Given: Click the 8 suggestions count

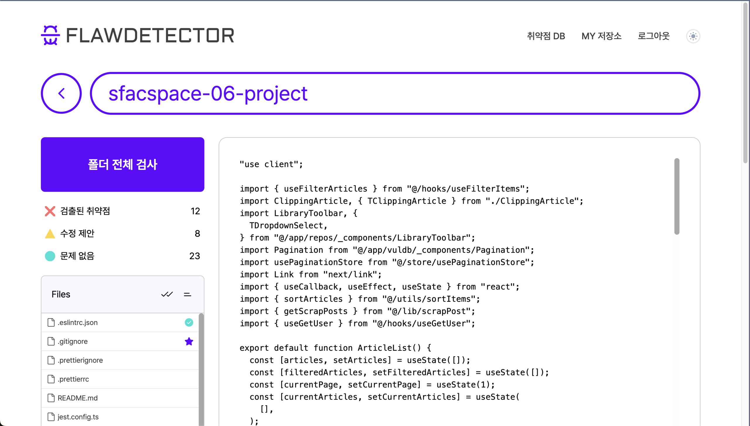Looking at the screenshot, I should point(197,233).
